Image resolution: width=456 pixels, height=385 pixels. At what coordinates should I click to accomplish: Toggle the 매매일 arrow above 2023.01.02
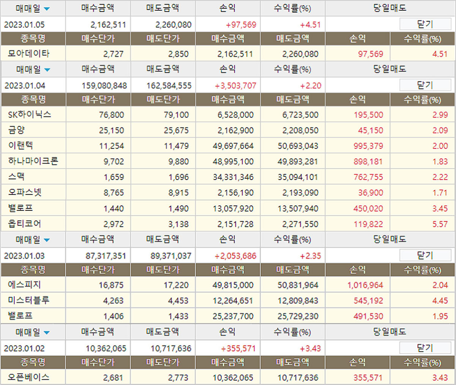(x=47, y=333)
